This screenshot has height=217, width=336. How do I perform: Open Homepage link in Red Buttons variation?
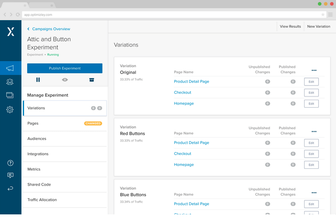(184, 165)
